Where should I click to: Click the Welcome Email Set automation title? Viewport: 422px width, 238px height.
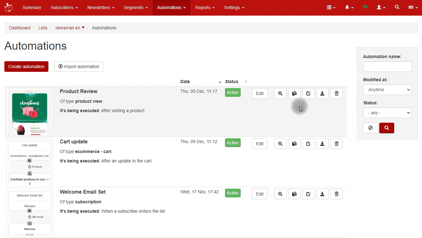[x=83, y=192]
